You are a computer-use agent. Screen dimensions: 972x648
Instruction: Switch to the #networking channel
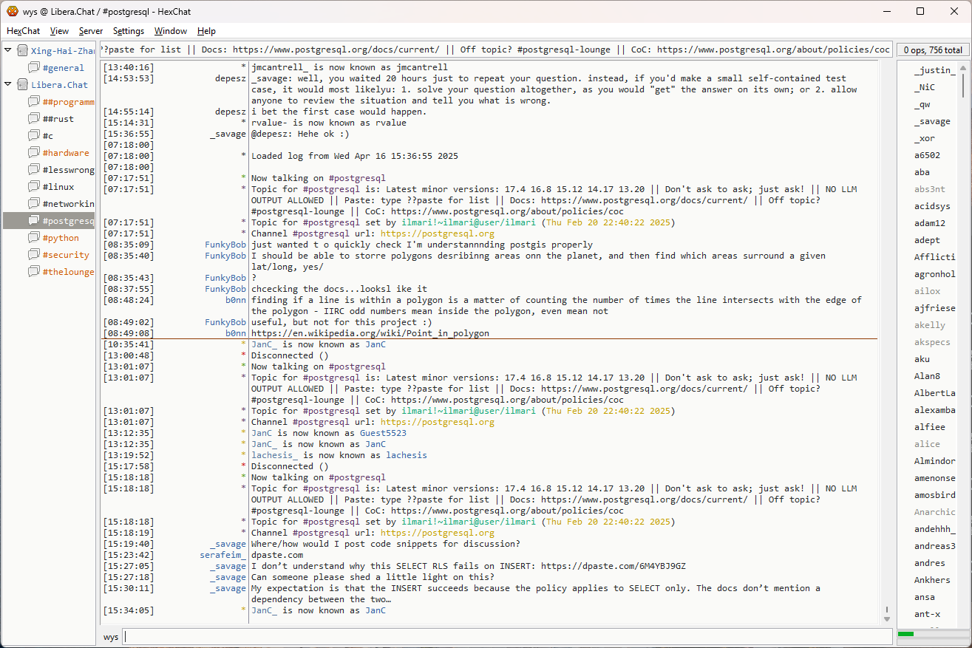coord(68,204)
